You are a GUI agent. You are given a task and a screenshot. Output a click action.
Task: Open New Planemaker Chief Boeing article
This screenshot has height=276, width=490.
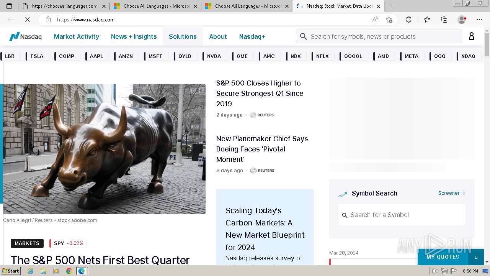(262, 149)
